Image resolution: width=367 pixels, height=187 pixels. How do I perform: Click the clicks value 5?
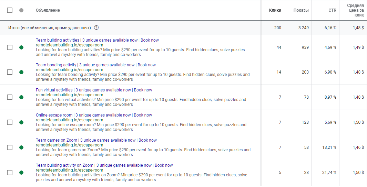280,173
